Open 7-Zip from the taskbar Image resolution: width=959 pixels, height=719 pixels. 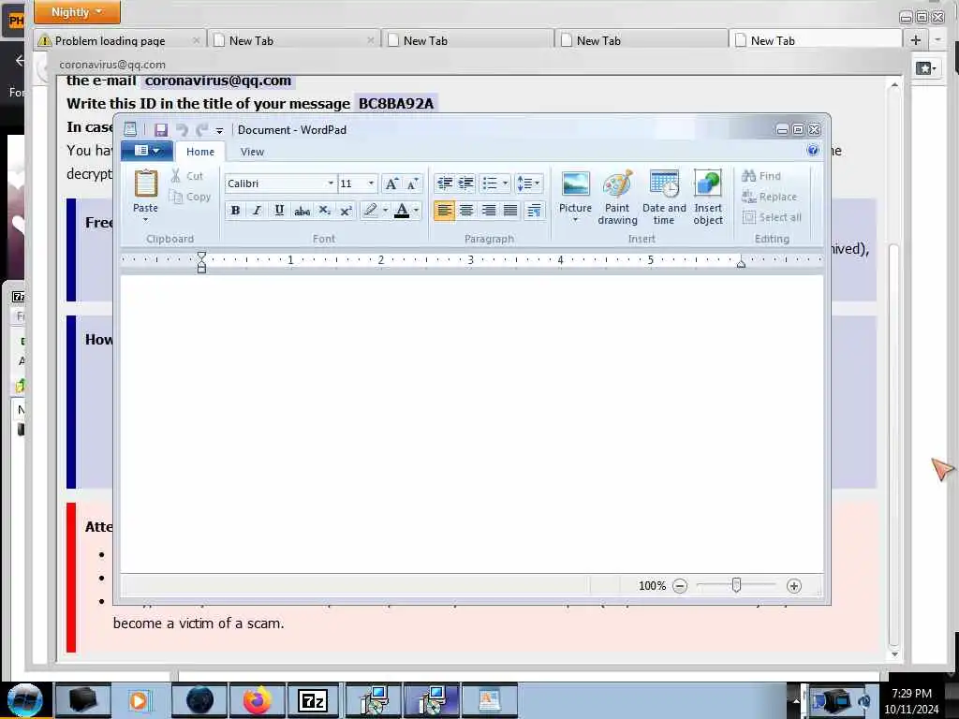(313, 700)
